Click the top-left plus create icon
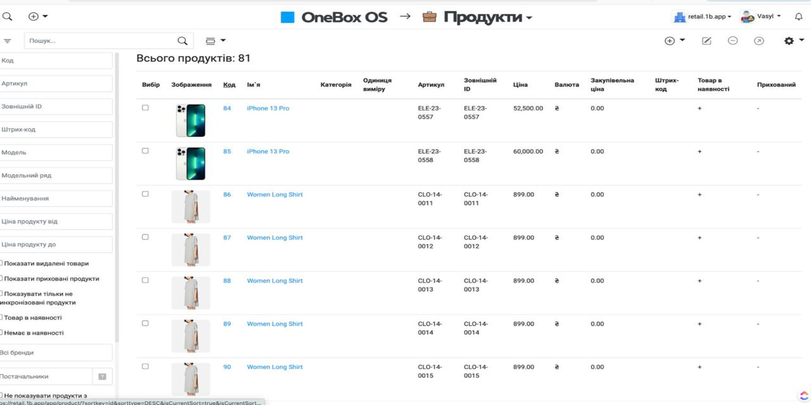 point(33,17)
